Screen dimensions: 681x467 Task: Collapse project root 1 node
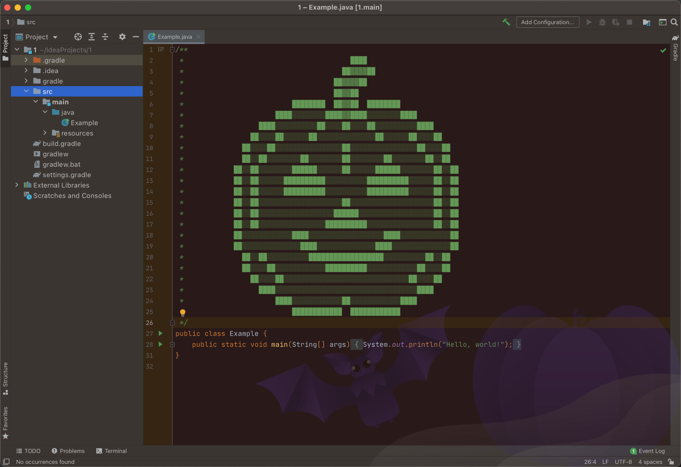[17, 50]
